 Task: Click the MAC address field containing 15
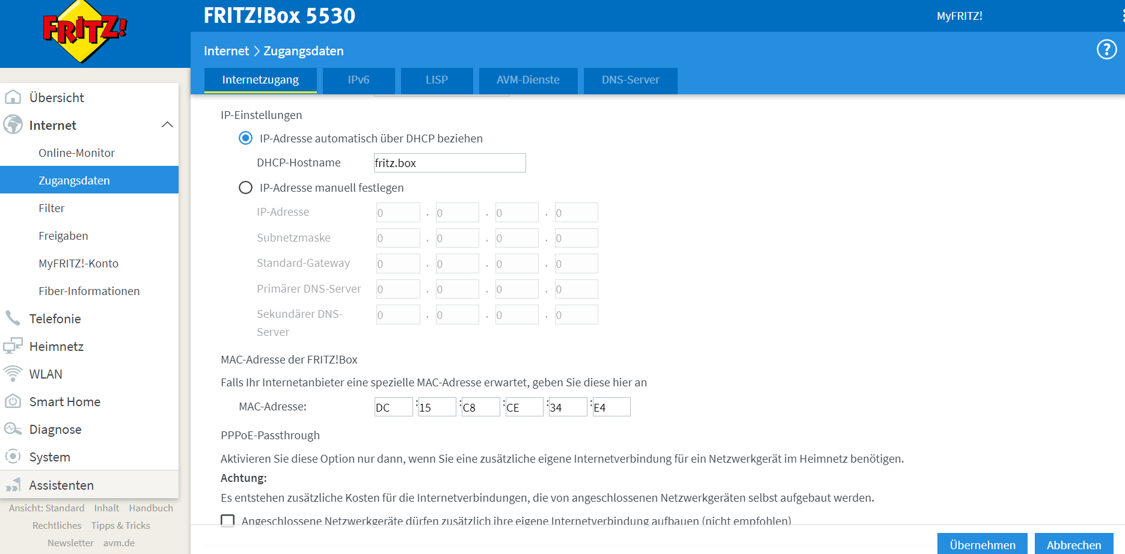[x=437, y=407]
